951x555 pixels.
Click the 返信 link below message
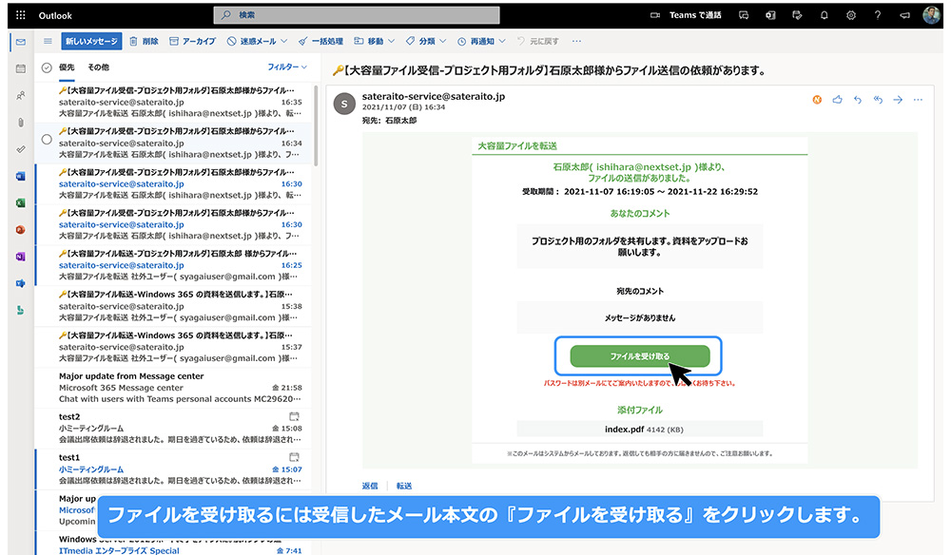[370, 486]
